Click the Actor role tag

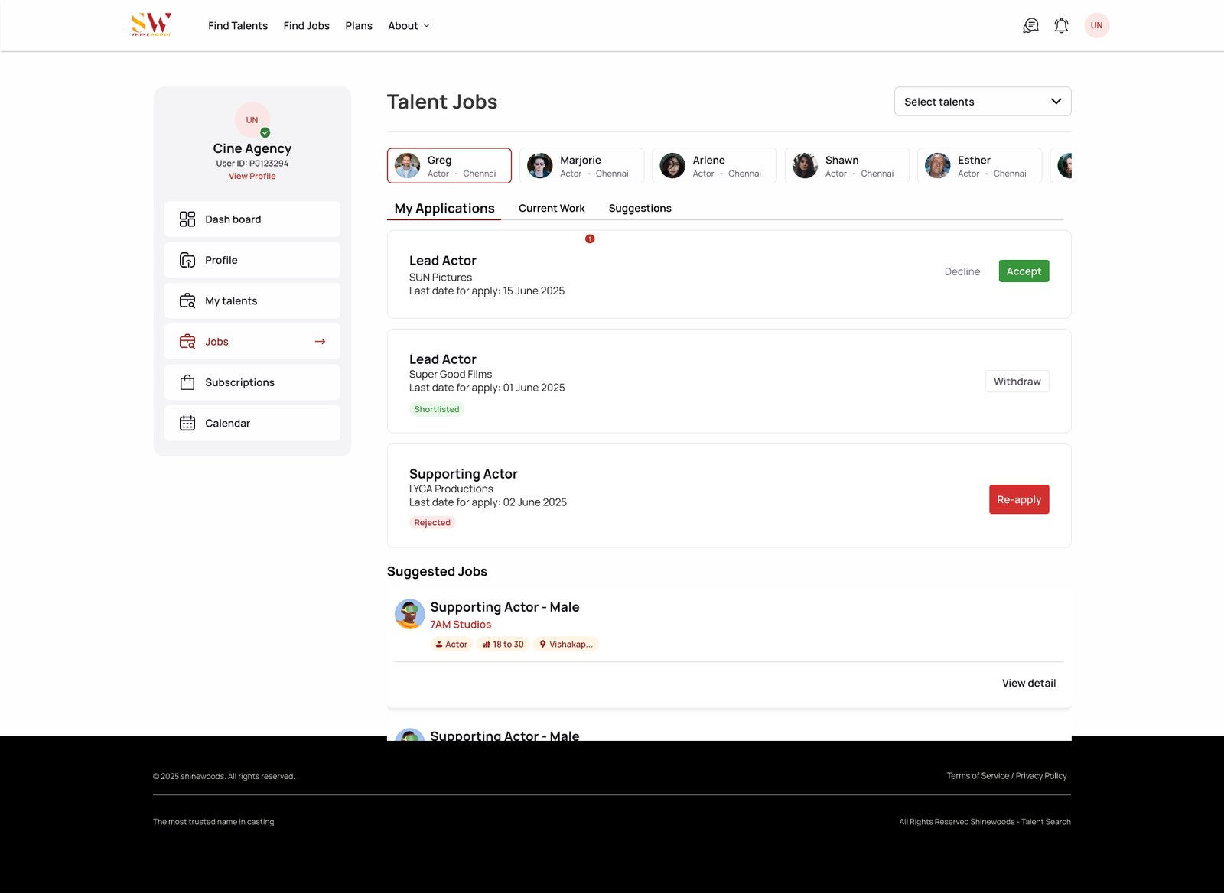point(451,645)
